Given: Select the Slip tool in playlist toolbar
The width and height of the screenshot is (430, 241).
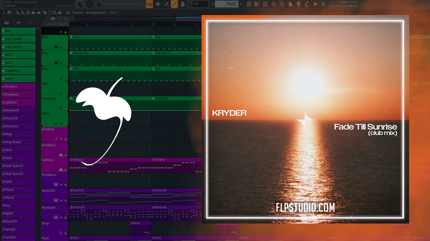Looking at the screenshot, I should pos(39,13).
